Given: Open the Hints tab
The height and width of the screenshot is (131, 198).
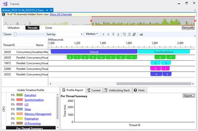Looking at the screenshot, I should [140, 90].
